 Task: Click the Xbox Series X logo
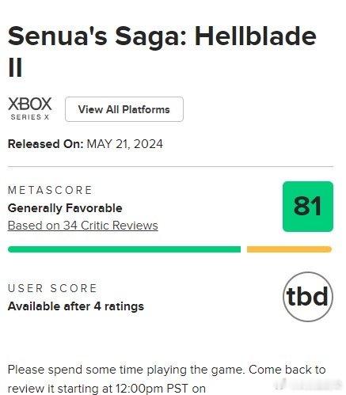(x=30, y=108)
